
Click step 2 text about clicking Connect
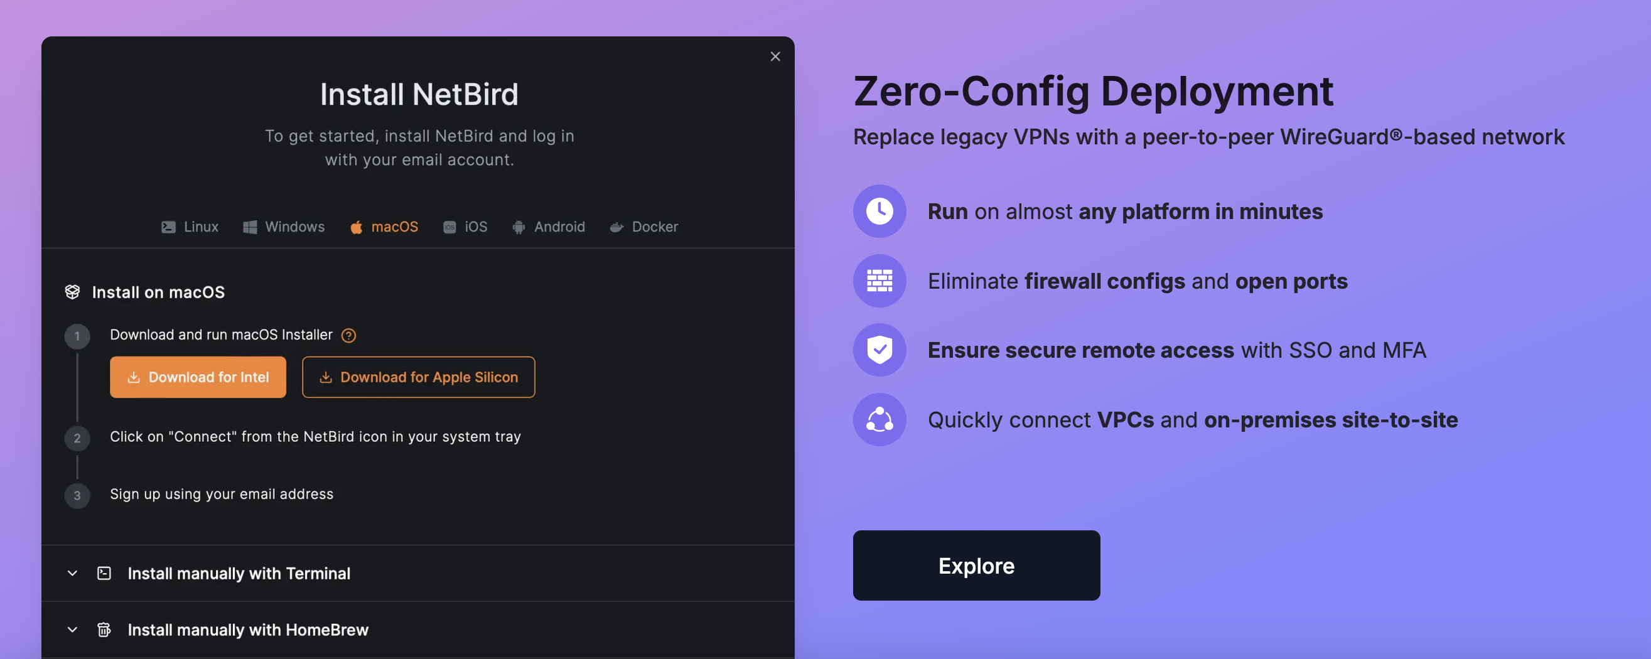[315, 437]
